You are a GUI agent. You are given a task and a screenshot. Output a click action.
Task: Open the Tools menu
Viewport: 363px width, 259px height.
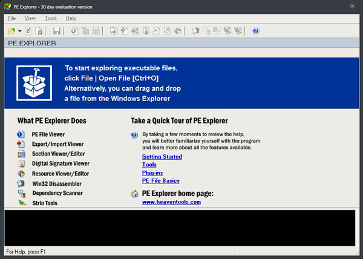coord(51,18)
